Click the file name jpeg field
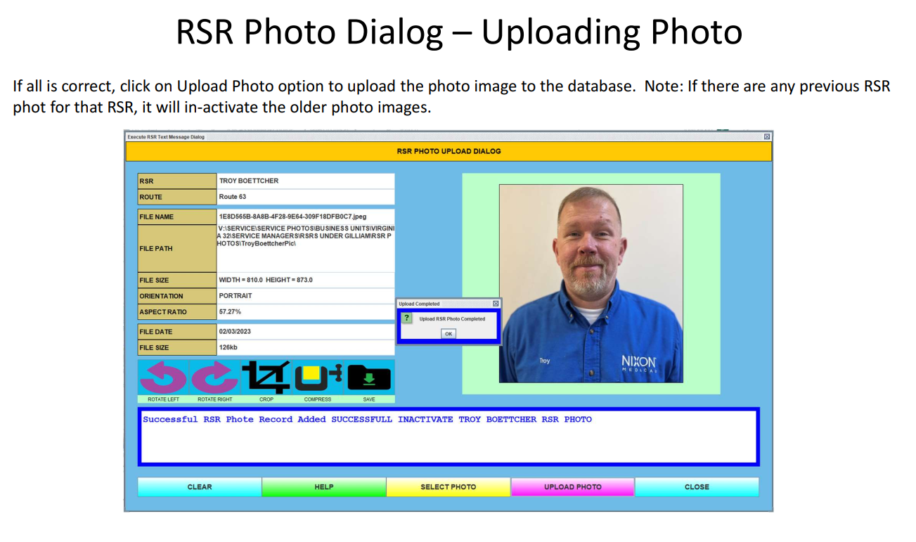This screenshot has width=916, height=542. tap(306, 217)
